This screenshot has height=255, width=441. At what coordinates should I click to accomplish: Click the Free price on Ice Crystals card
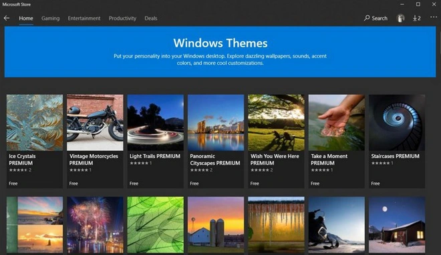coord(13,184)
